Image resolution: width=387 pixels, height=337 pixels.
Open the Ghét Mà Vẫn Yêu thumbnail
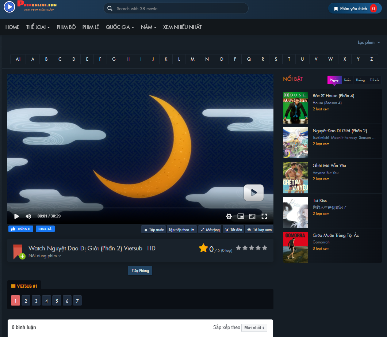click(295, 178)
